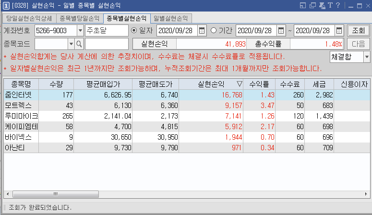Click the 실현손익 summary button
Image resolution: width=372 pixels, height=215 pixels.
pyautogui.click(x=155, y=44)
